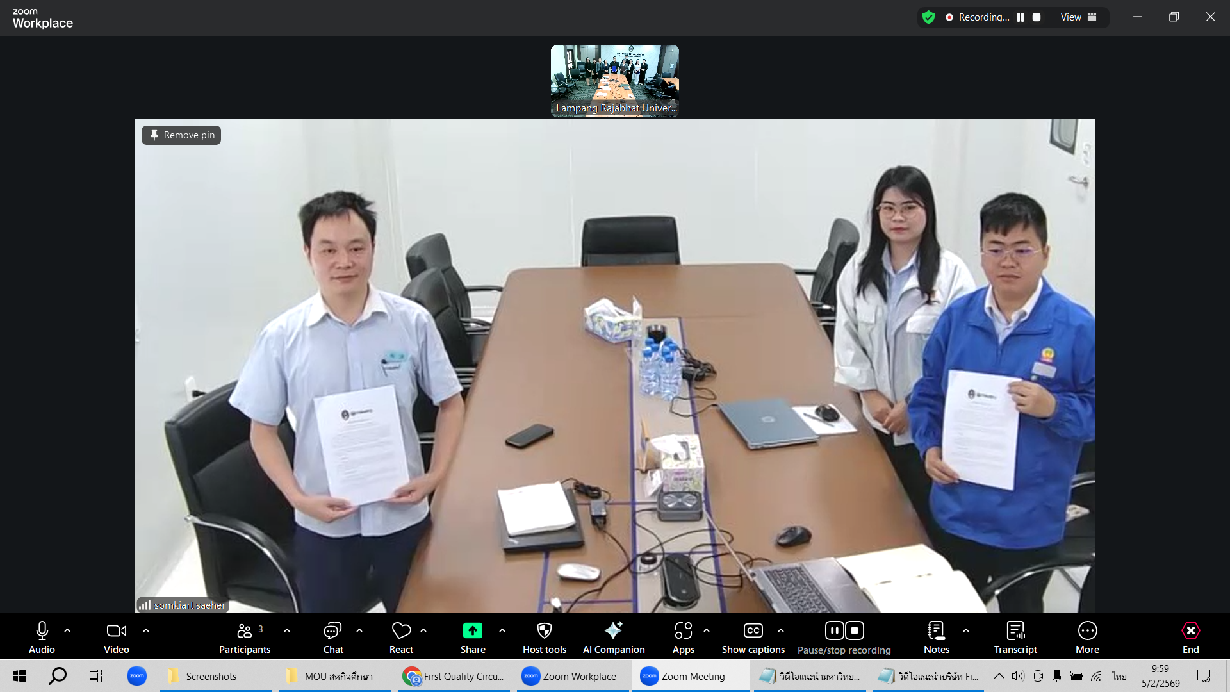Open Host tools shield icon
1230x692 pixels.
(544, 631)
